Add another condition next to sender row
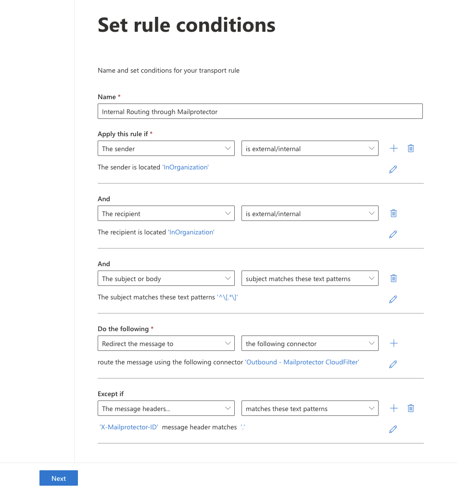This screenshot has width=457, height=490. tap(394, 148)
